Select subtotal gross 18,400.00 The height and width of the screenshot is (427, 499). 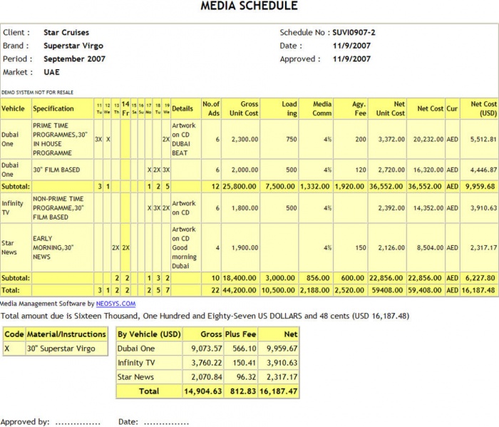(240, 278)
